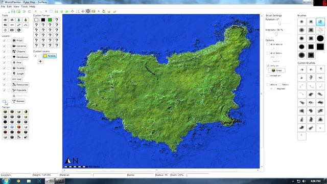Image resolution: width=327 pixels, height=184 pixels.
Task: Tick the empty checkbox beside Jungle layer
Action: pyautogui.click(x=9, y=74)
